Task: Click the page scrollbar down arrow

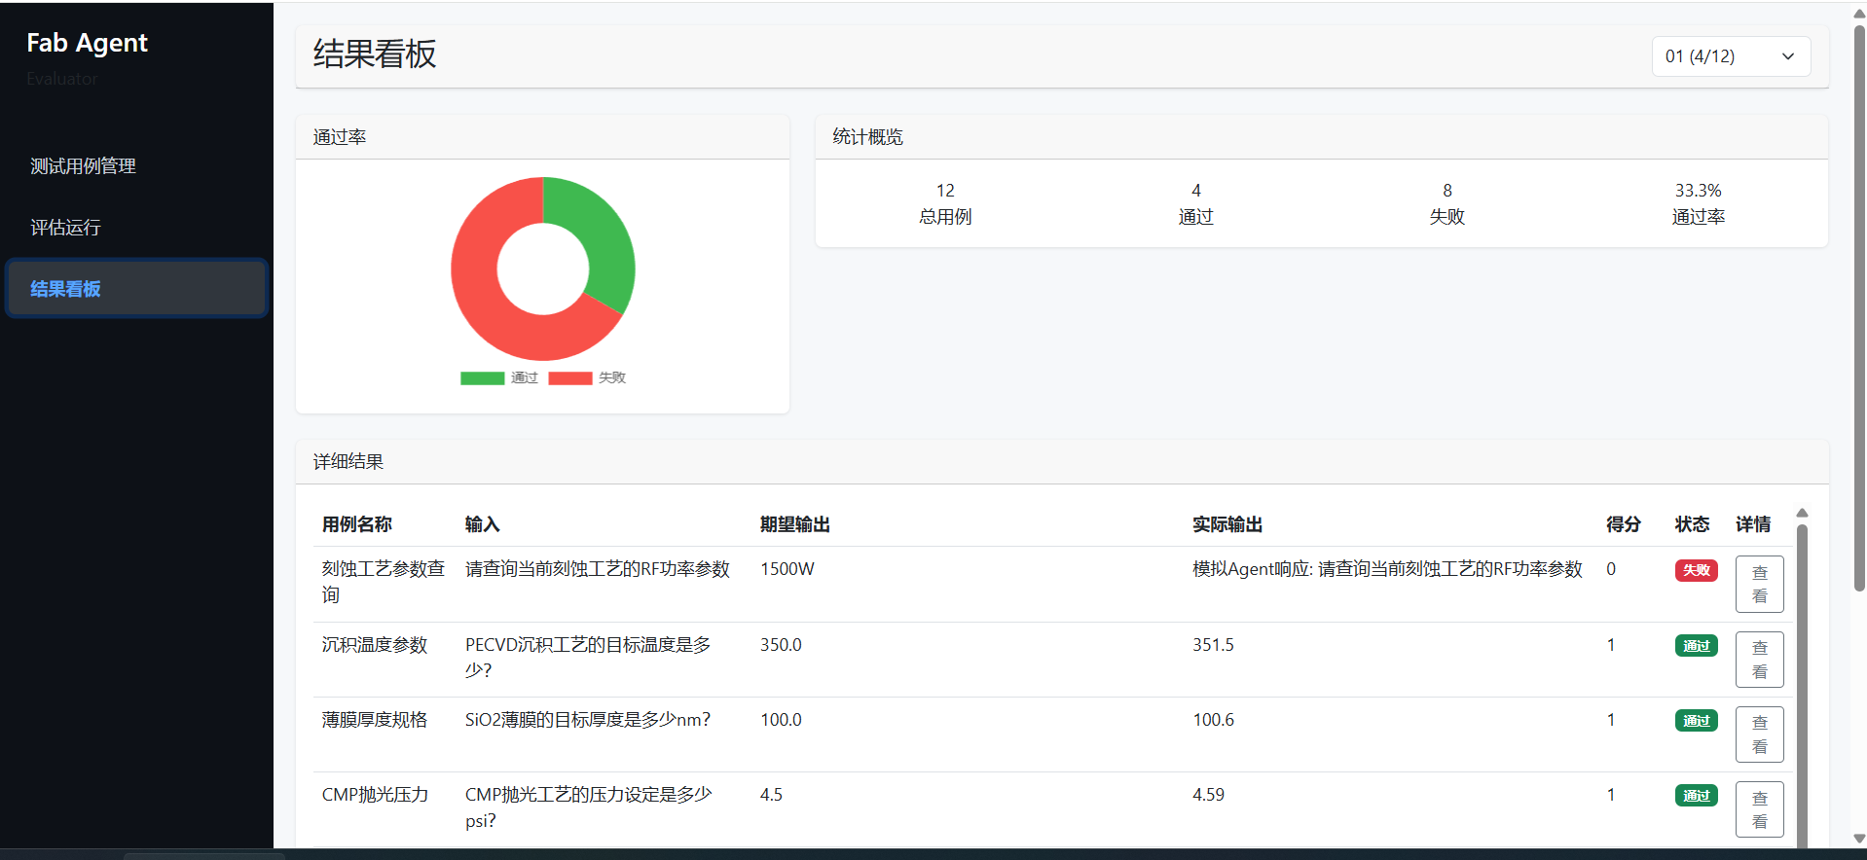Action: 1859,839
